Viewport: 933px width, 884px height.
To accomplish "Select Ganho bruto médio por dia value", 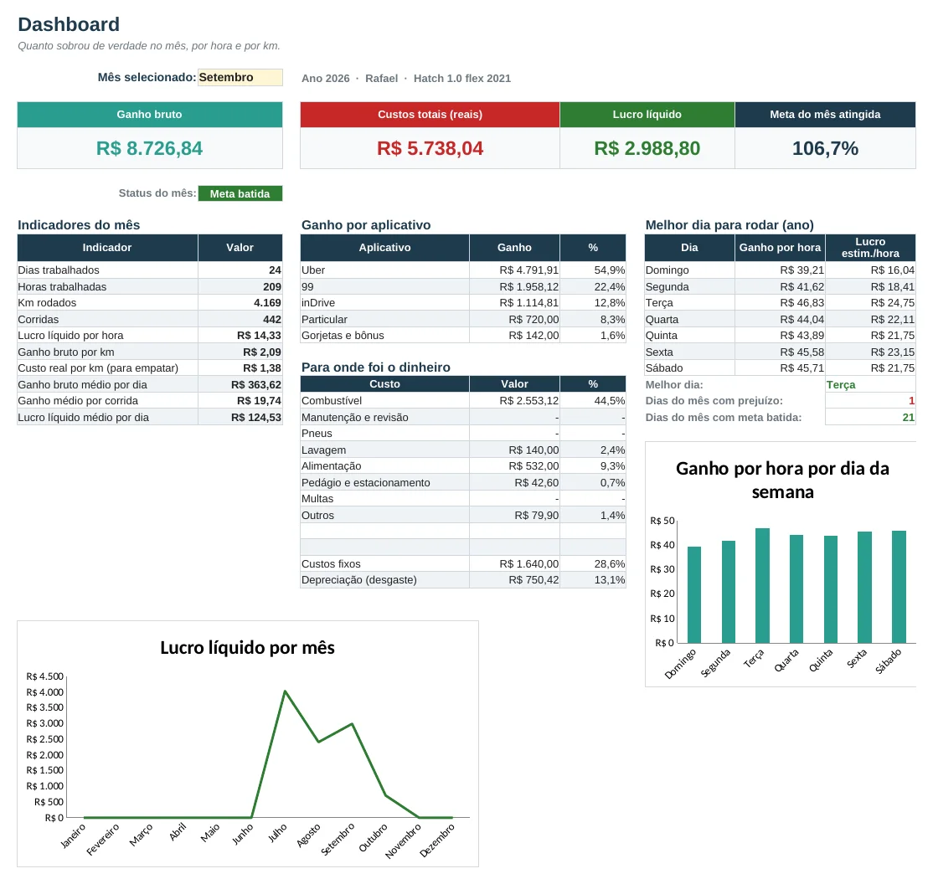I will 240,385.
